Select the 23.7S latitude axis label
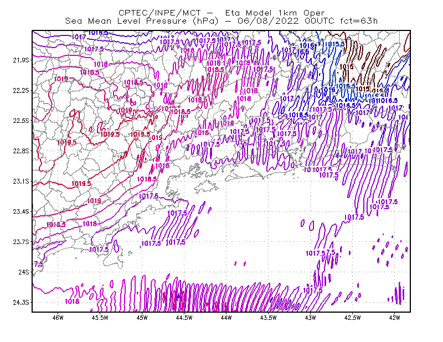Viewport: 443px width, 342px height. [21, 242]
